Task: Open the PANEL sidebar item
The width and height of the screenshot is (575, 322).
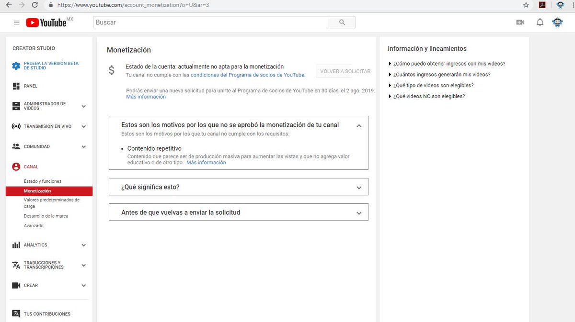Action: [31, 86]
